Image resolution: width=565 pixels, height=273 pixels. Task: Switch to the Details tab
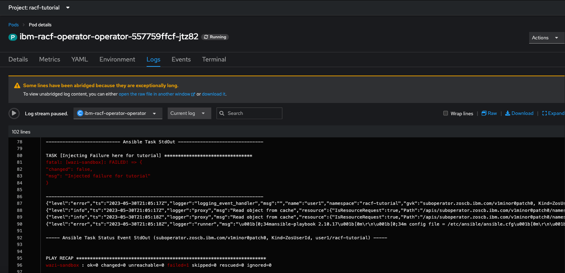[x=18, y=59]
